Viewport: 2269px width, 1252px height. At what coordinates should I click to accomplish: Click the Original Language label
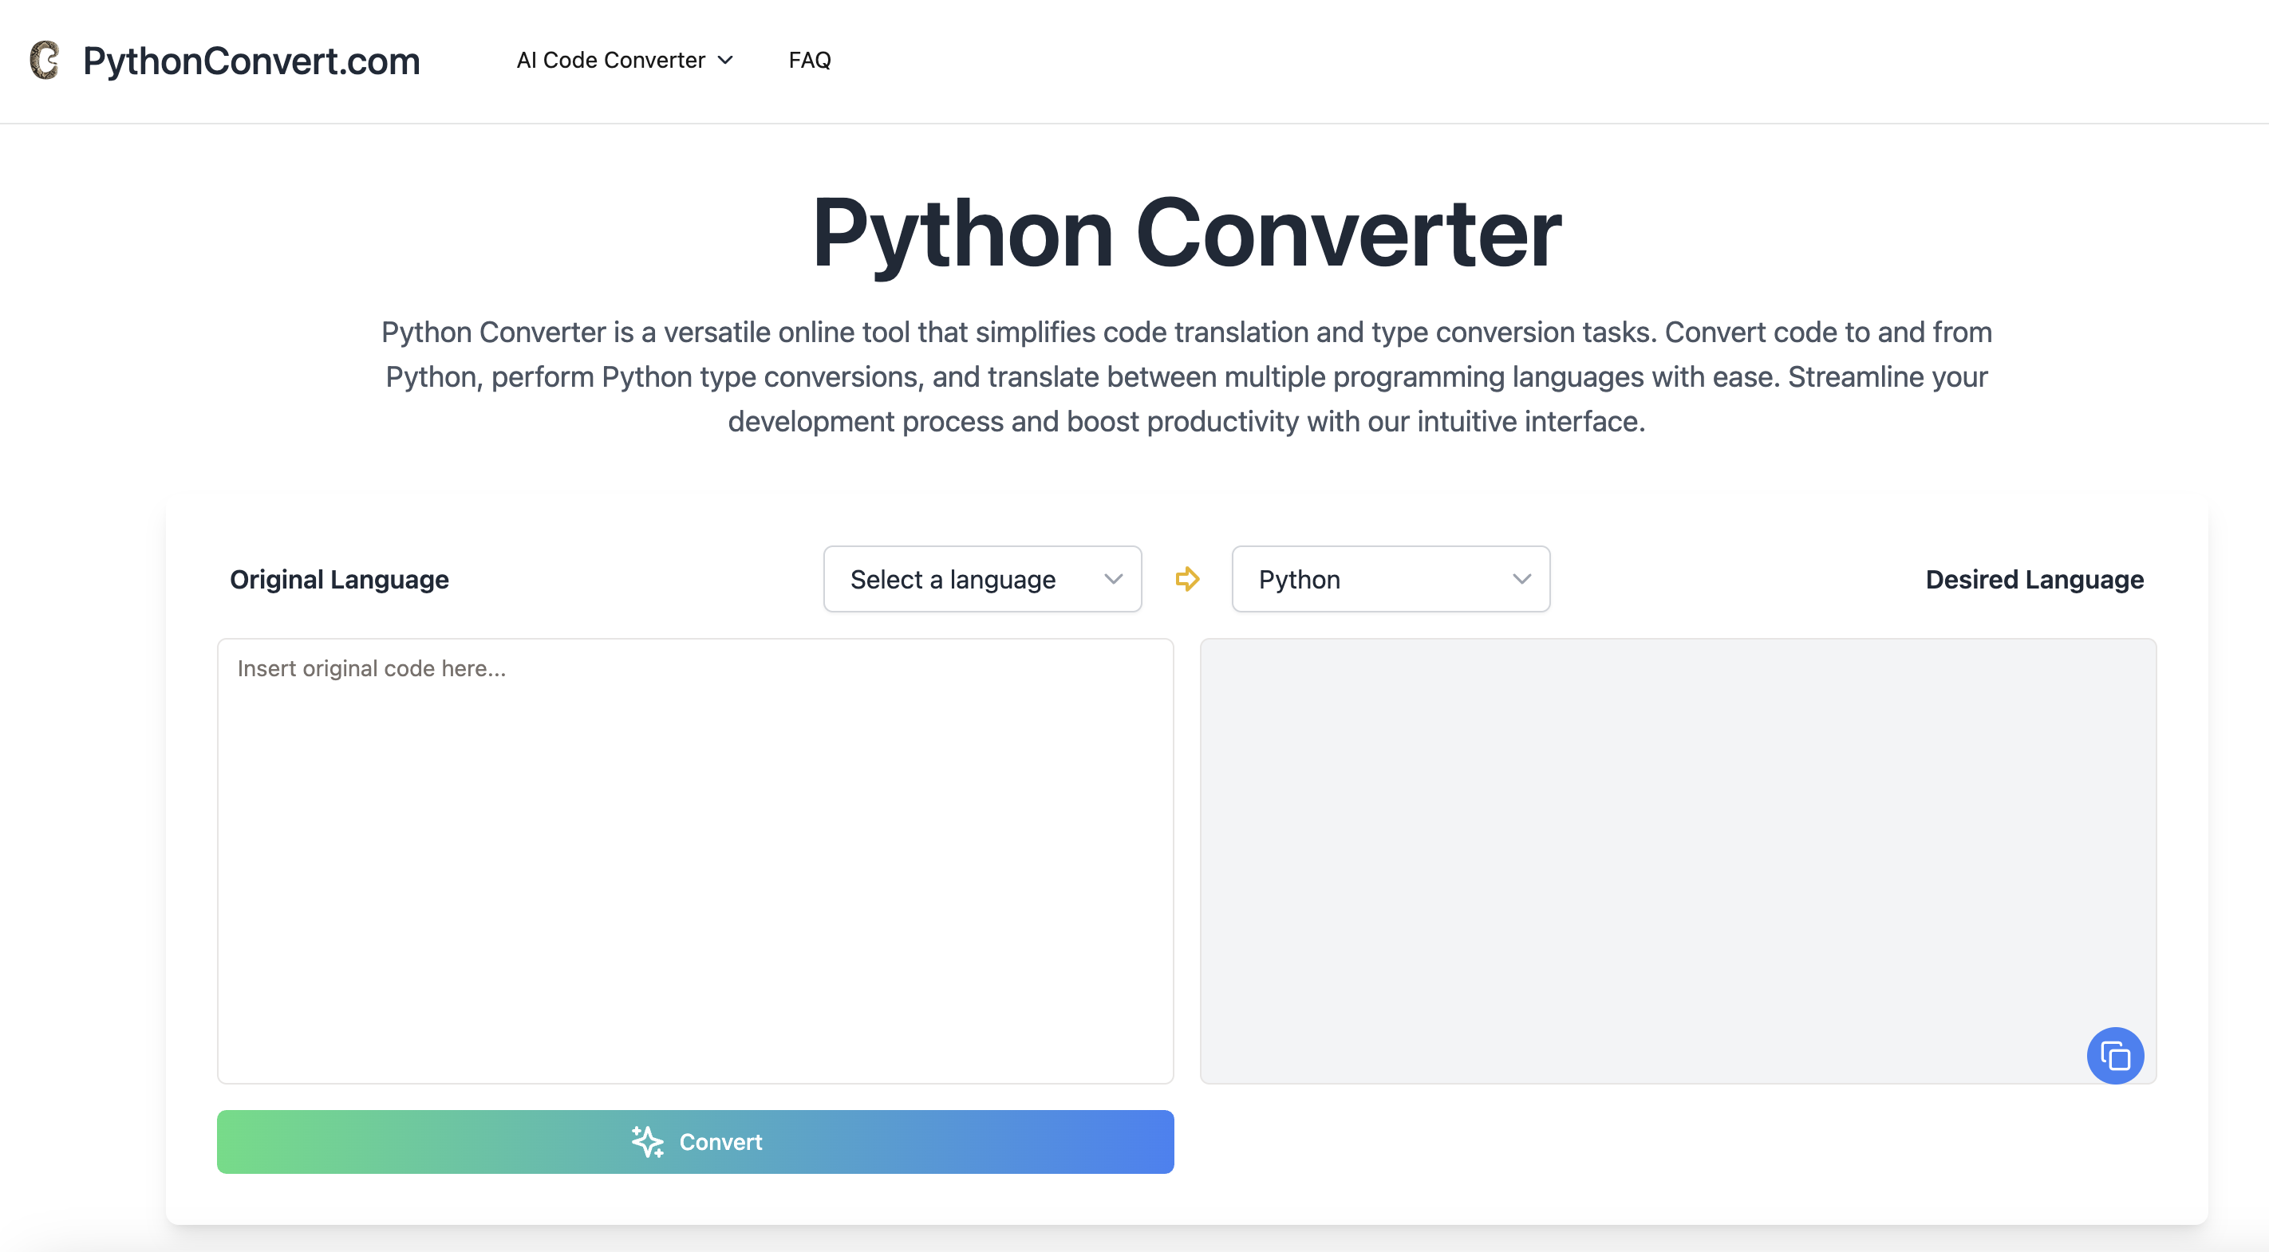point(339,579)
